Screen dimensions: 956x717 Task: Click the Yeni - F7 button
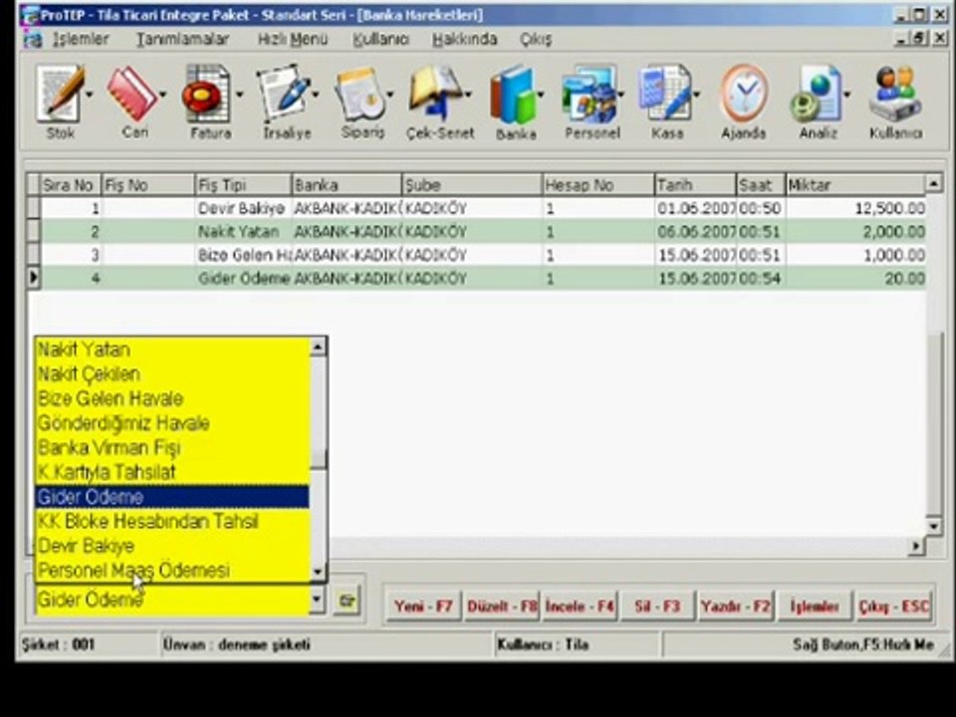click(423, 606)
